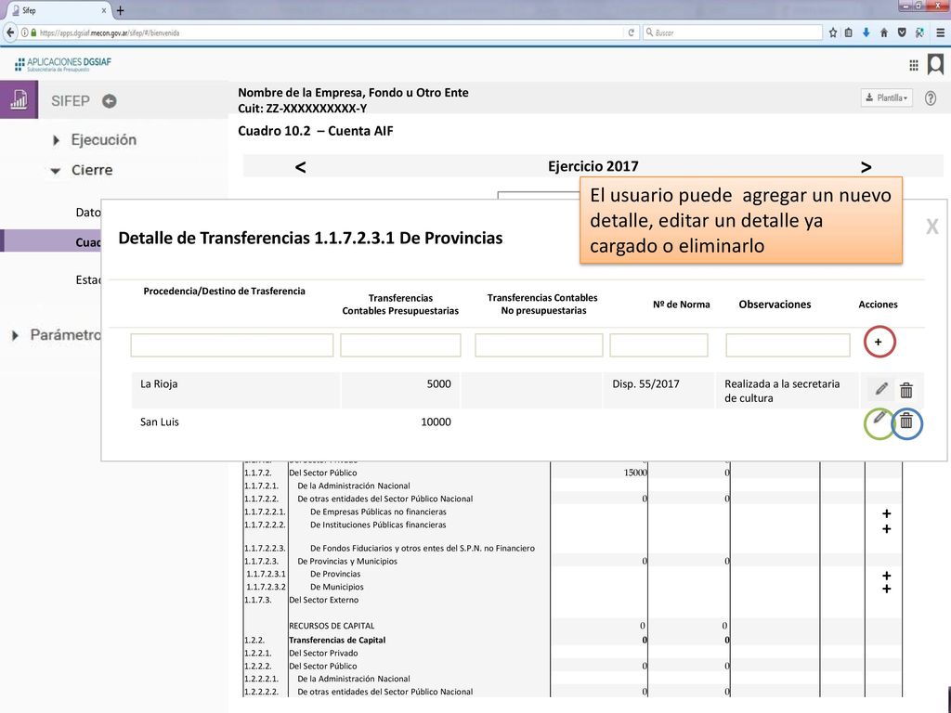Bookmark this page with the star icon
The height and width of the screenshot is (713, 951).
tap(833, 32)
